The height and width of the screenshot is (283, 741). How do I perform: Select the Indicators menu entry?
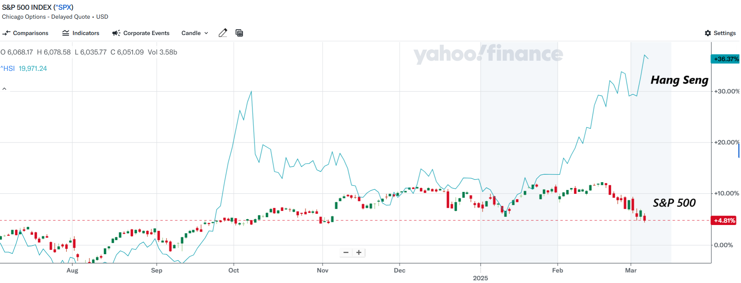tap(85, 33)
